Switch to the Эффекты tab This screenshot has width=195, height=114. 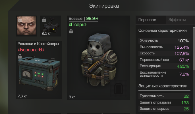[x=177, y=20]
